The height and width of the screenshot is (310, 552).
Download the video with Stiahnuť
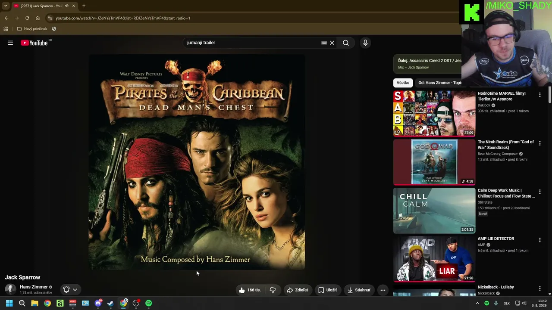[x=359, y=290]
